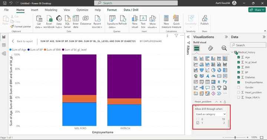Uncheck the BMI field
This screenshot has width=267, height=140.
[238, 67]
